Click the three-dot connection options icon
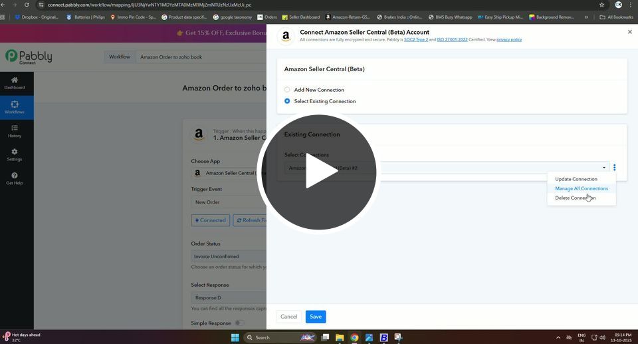This screenshot has height=344, width=638. click(615, 168)
